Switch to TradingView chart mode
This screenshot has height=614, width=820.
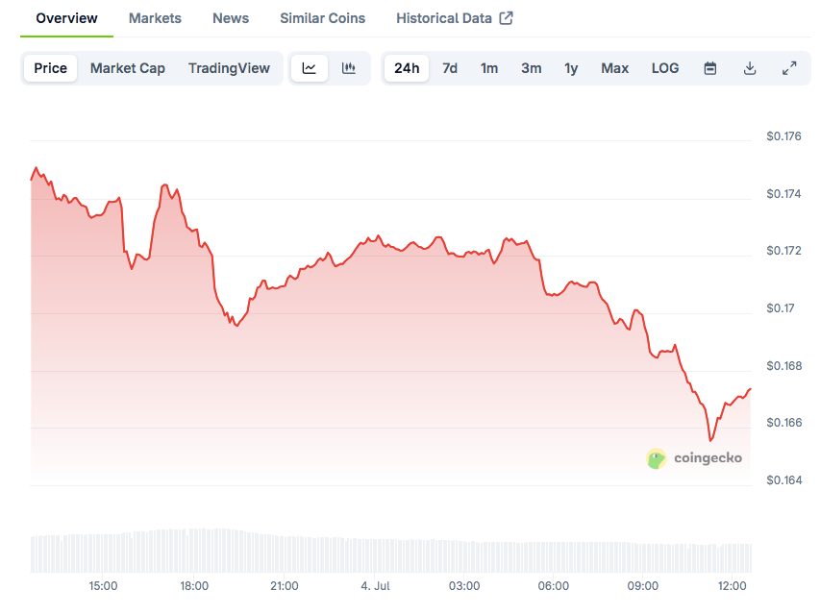[229, 68]
